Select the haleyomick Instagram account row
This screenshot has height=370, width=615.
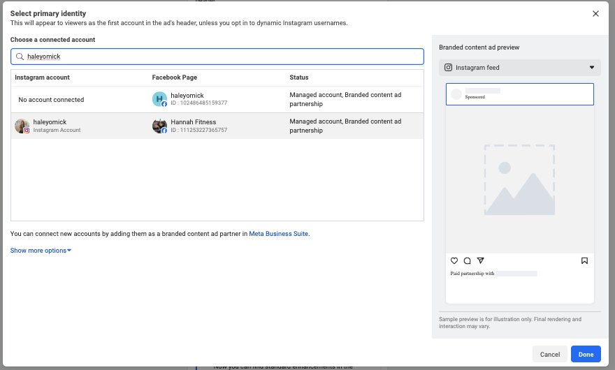pyautogui.click(x=217, y=126)
